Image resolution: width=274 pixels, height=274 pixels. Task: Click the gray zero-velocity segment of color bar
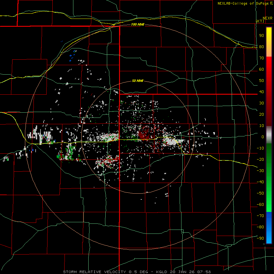(269, 135)
